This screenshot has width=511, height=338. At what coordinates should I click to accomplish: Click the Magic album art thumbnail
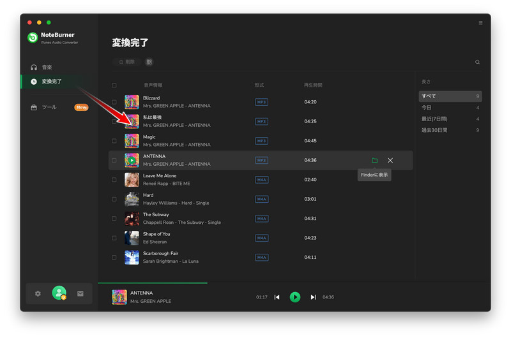pos(132,141)
